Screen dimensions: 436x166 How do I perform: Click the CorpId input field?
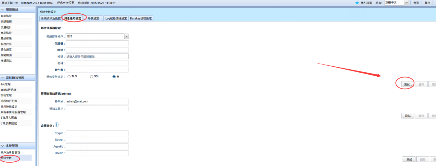(97, 133)
